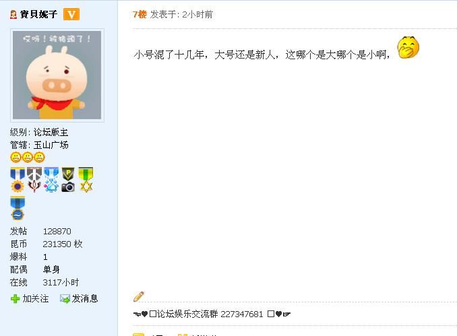Click the pencil edit icon below post
This screenshot has width=457, height=336.
139,296
